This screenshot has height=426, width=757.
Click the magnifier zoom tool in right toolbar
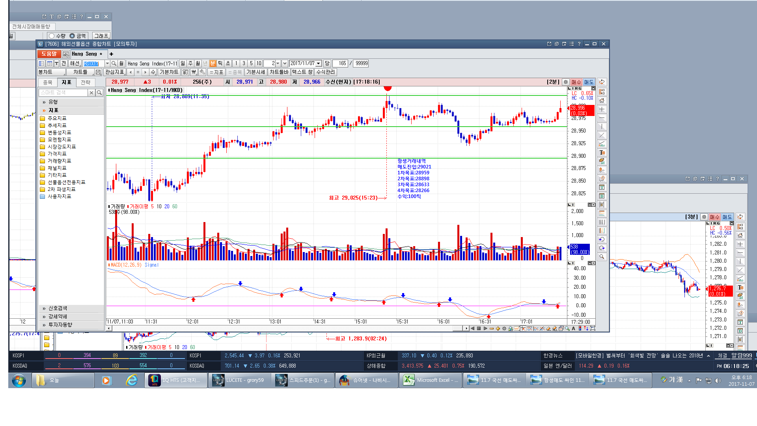(x=602, y=257)
